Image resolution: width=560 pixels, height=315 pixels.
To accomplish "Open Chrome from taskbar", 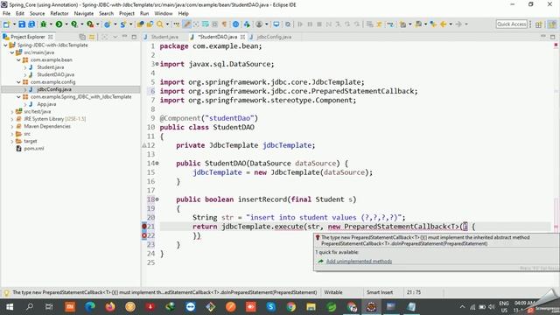I will (x=290, y=307).
